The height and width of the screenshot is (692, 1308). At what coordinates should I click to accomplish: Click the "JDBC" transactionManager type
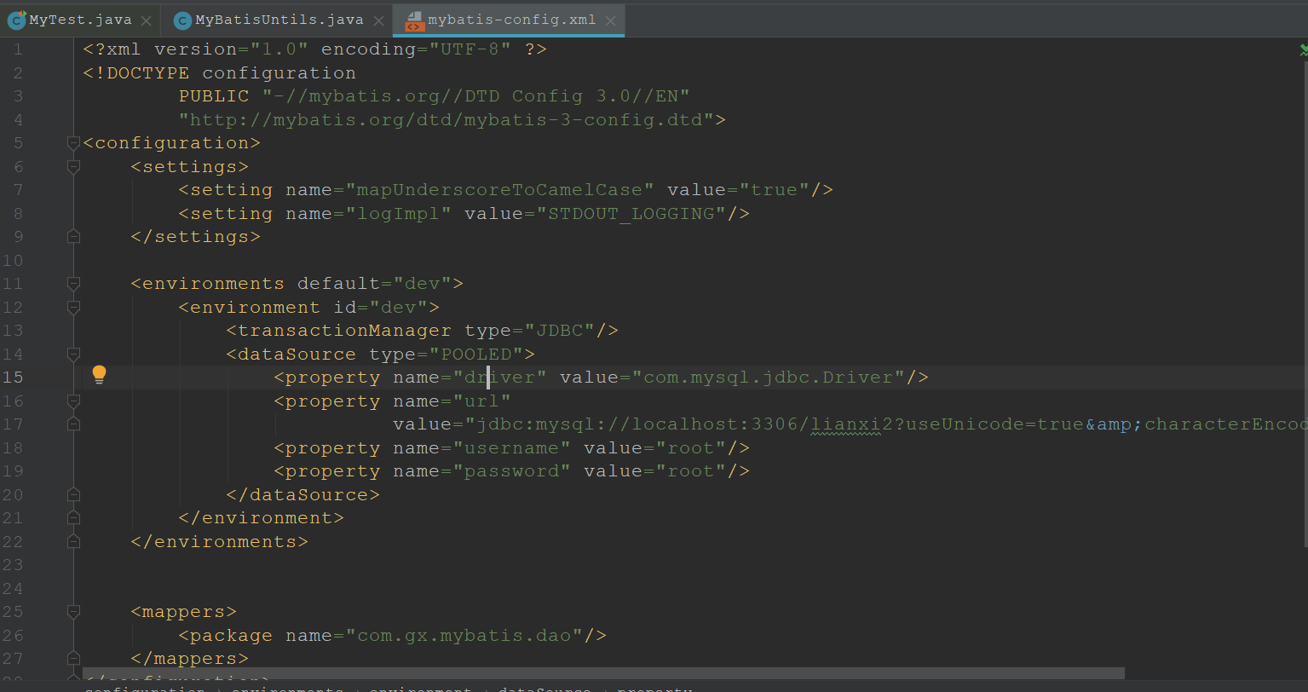tap(559, 330)
